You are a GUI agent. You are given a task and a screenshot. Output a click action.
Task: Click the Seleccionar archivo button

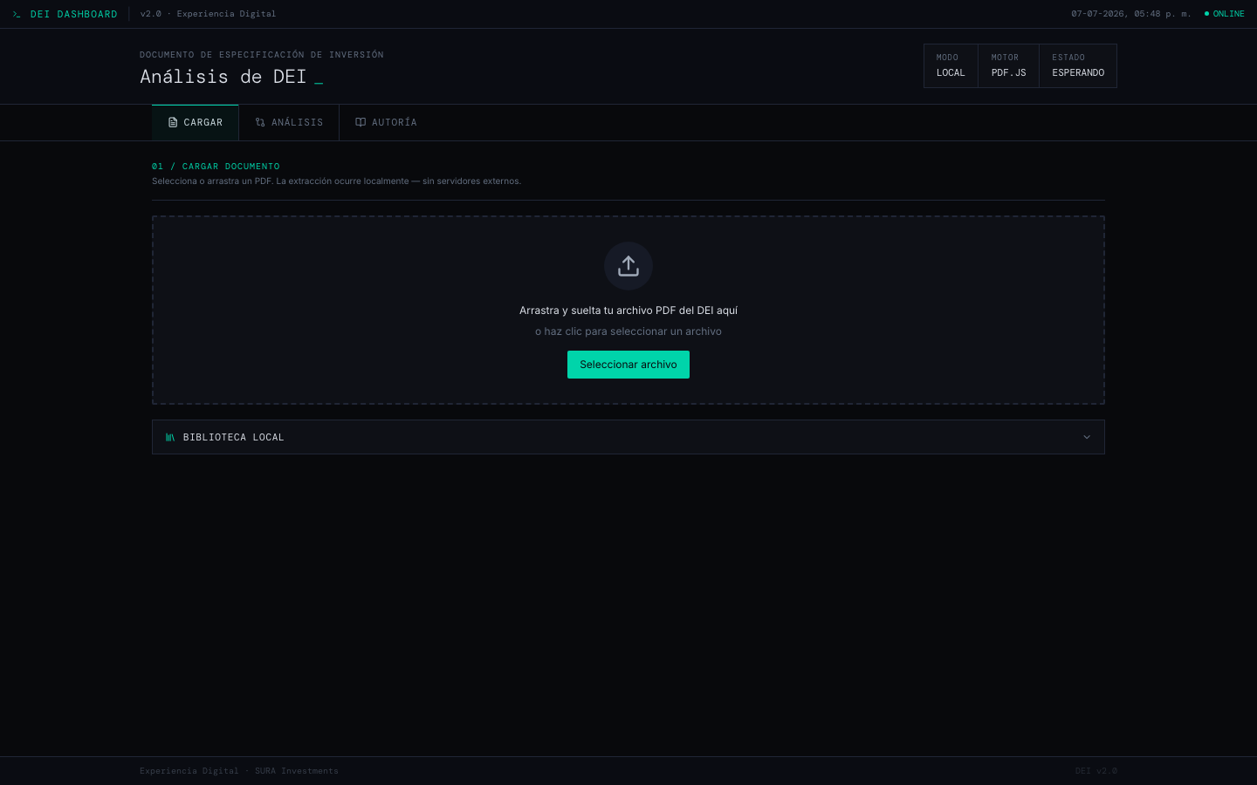(x=628, y=365)
